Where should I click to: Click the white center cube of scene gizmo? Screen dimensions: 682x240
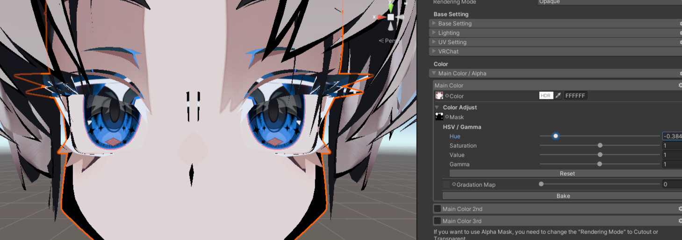click(391, 17)
